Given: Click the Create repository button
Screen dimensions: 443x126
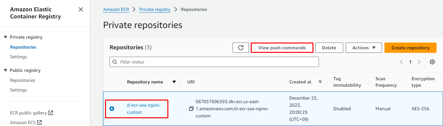Looking at the screenshot, I should (411, 48).
